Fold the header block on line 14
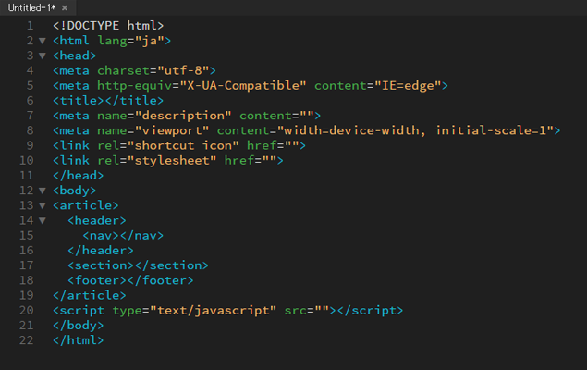Image resolution: width=587 pixels, height=370 pixels. 42,220
